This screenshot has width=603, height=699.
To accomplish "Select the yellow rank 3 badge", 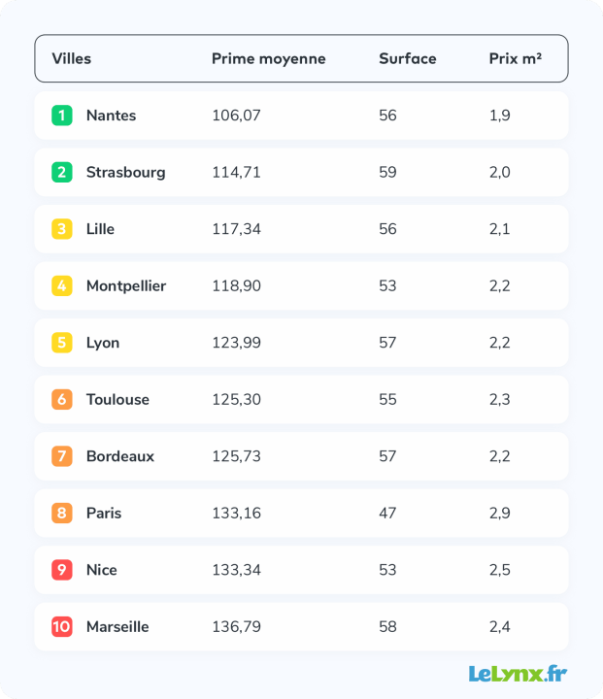I will [x=62, y=229].
